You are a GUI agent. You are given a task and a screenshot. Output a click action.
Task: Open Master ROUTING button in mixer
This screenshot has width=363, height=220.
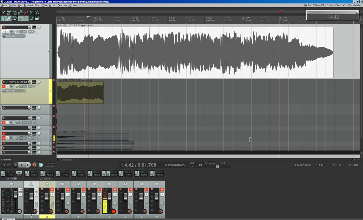point(10,174)
